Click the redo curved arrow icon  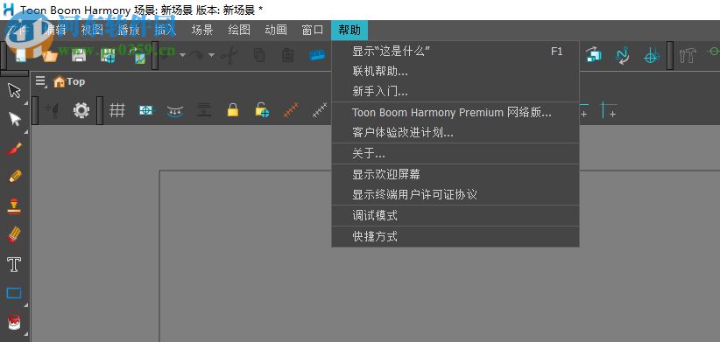(x=197, y=55)
